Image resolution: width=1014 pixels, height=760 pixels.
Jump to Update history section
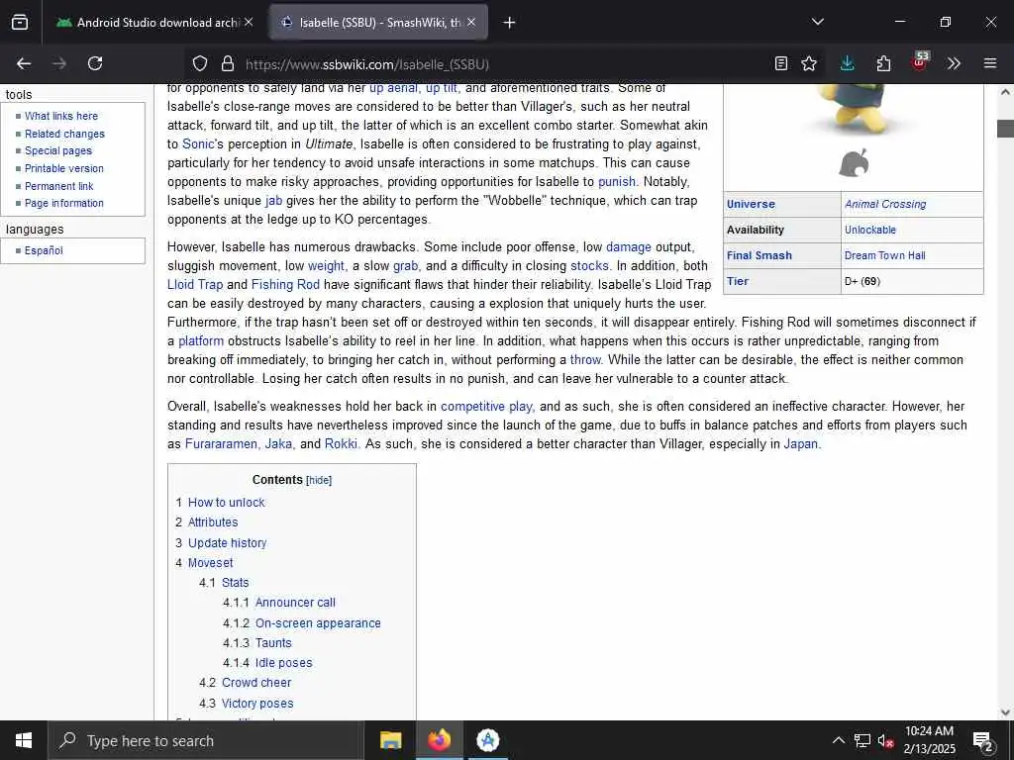point(227,543)
